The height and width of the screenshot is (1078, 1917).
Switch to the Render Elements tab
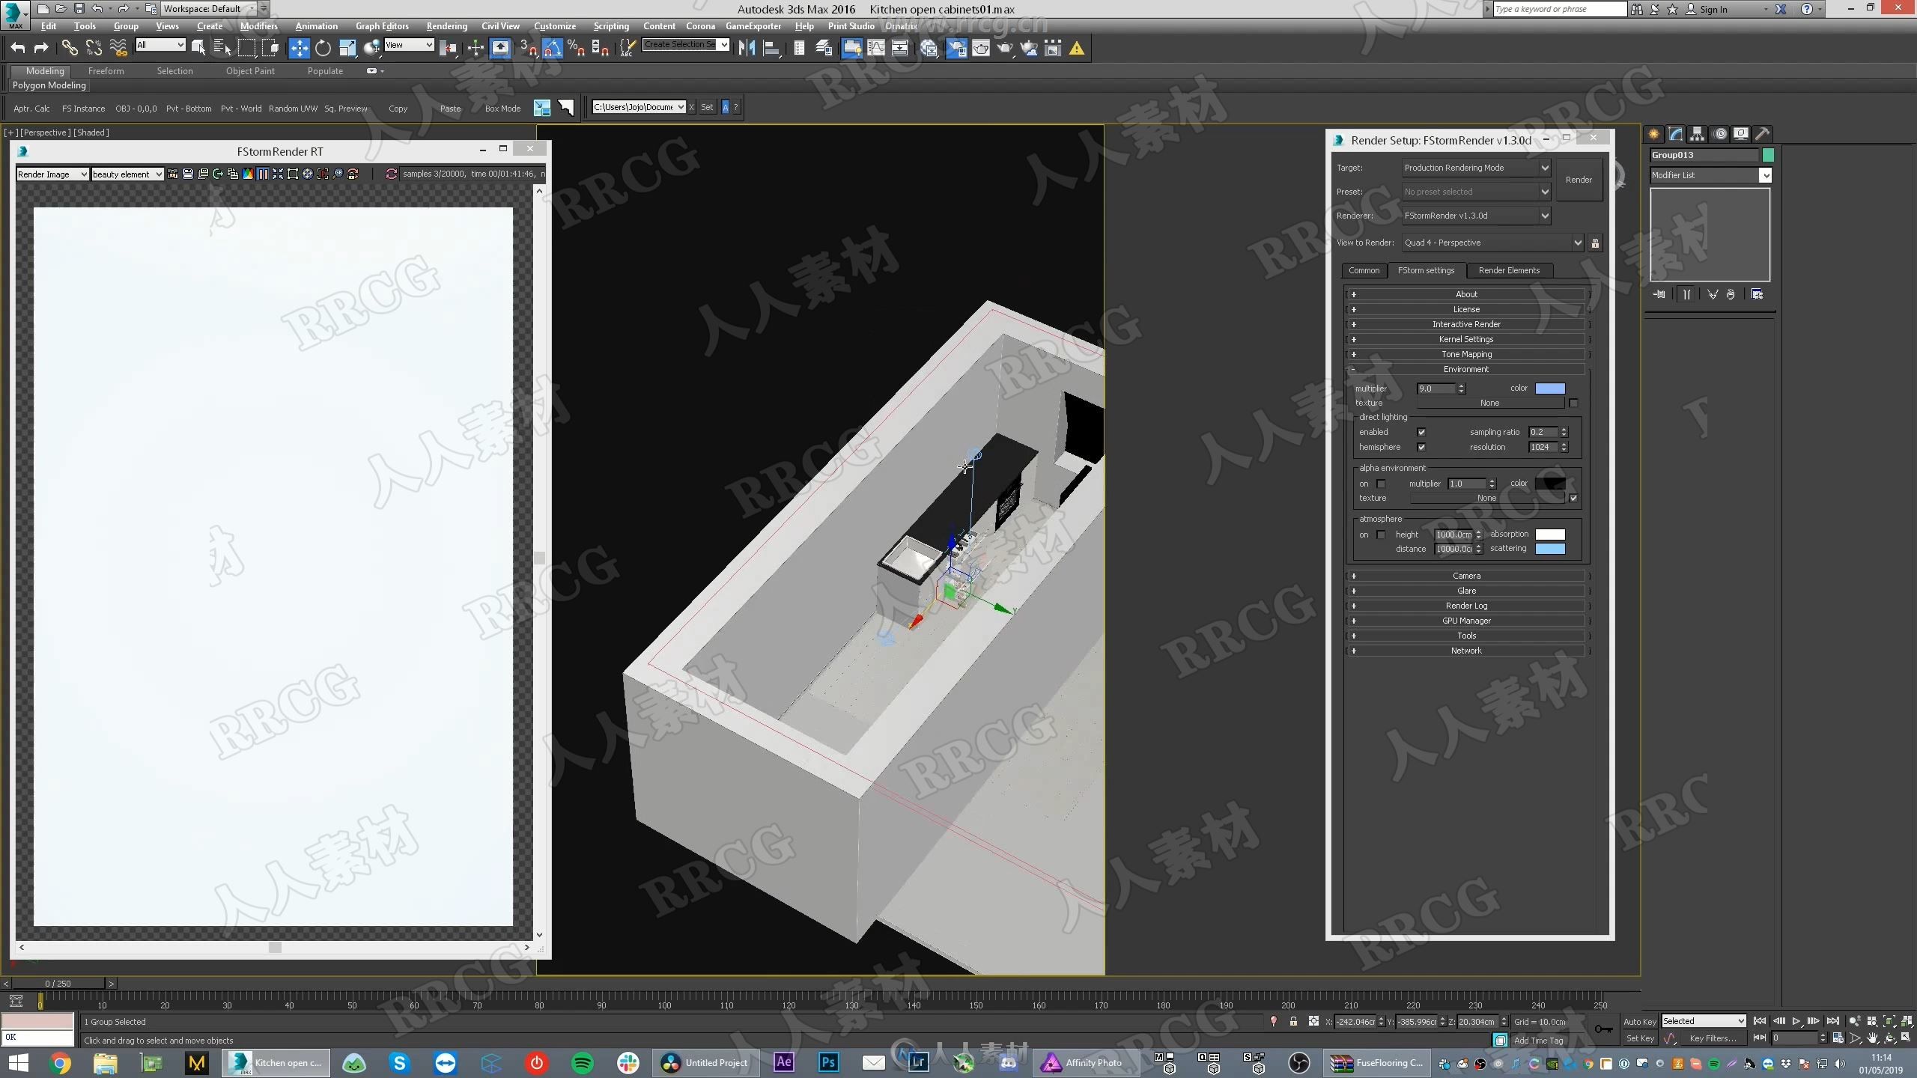pyautogui.click(x=1507, y=269)
